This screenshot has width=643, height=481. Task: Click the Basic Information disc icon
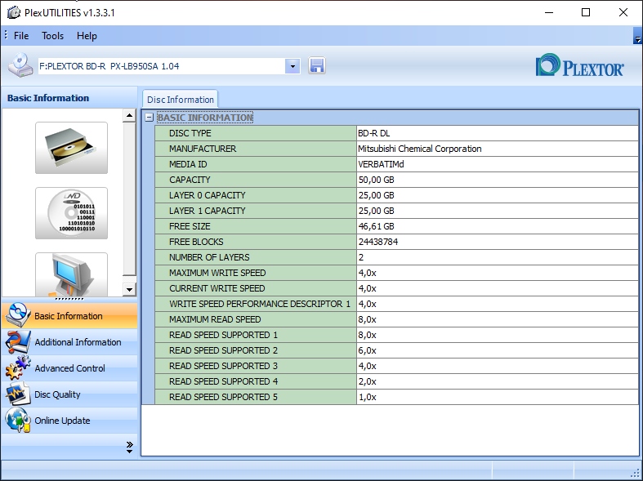tap(18, 314)
